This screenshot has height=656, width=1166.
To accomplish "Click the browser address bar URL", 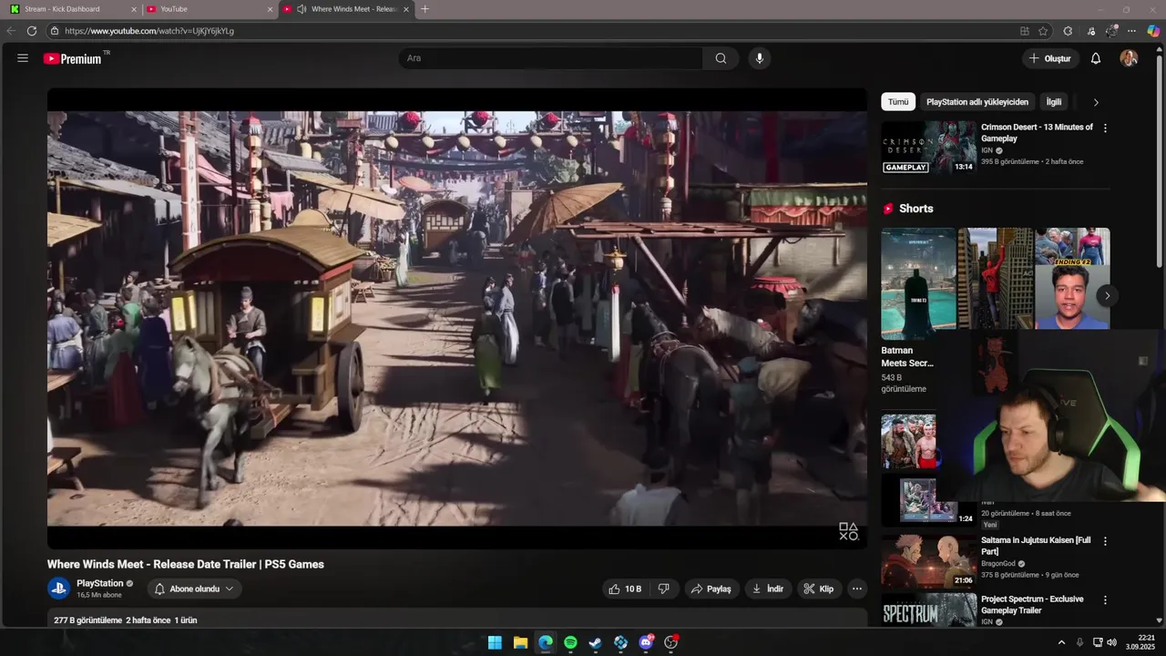I will point(149,31).
